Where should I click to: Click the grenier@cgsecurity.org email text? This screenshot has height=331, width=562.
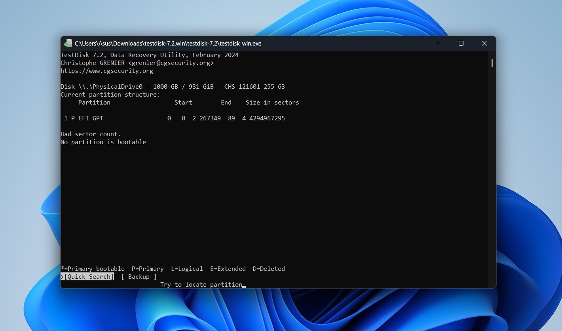point(171,63)
